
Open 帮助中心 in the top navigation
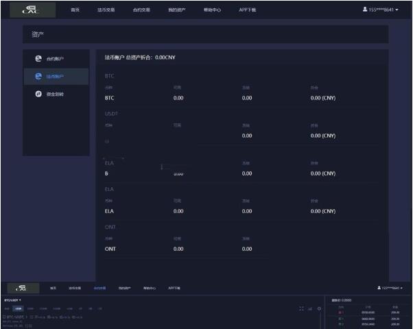click(x=212, y=10)
